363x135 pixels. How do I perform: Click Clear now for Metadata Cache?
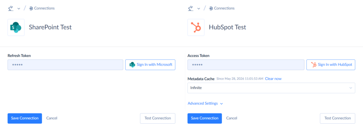point(273,79)
